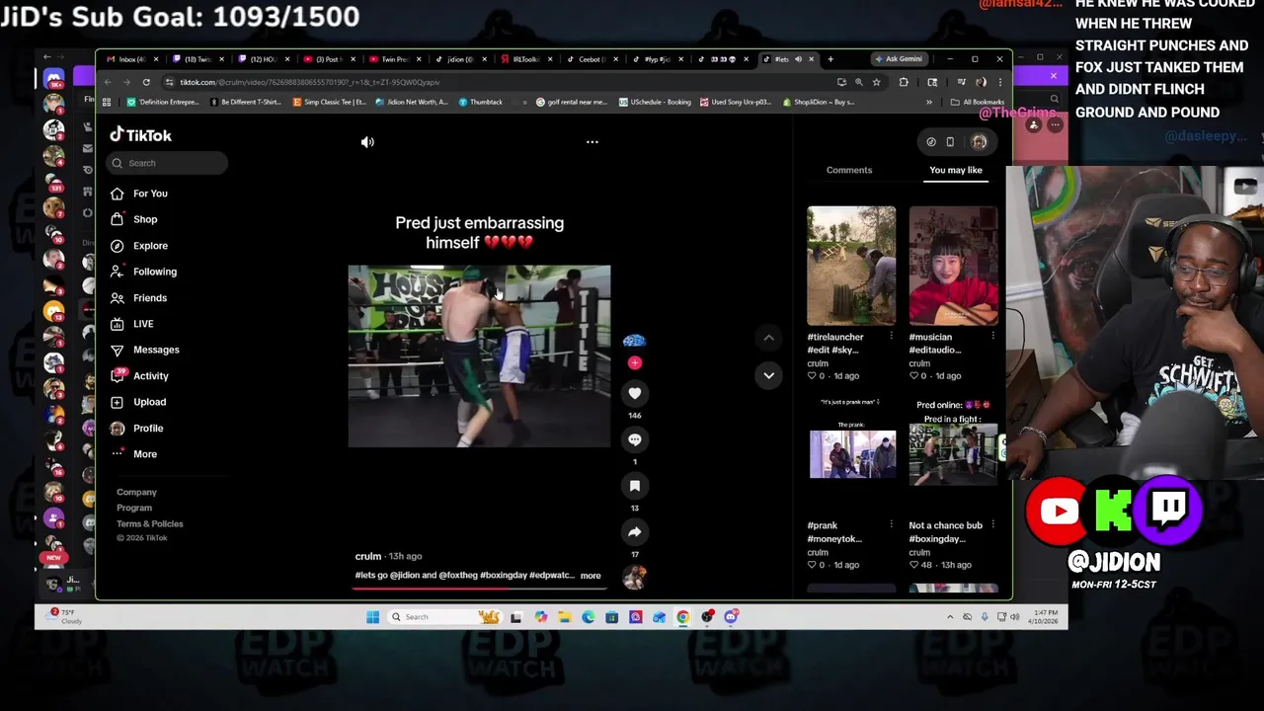
Task: Like the video with the heart icon
Action: click(635, 393)
